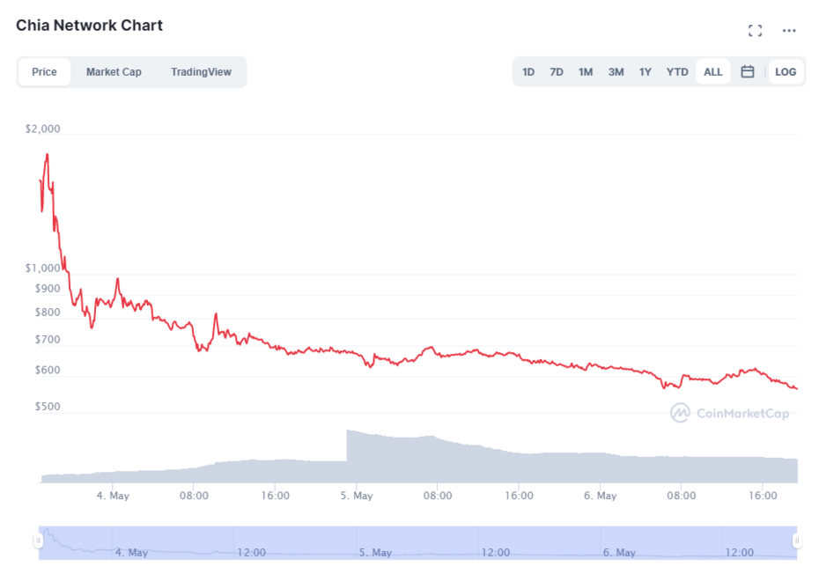819x574 pixels.
Task: Switch to the Market Cap tab
Action: (x=114, y=72)
